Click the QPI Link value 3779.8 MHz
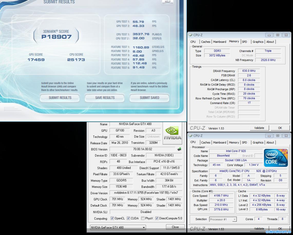Screen dimensions: 293x235 (221, 209)
